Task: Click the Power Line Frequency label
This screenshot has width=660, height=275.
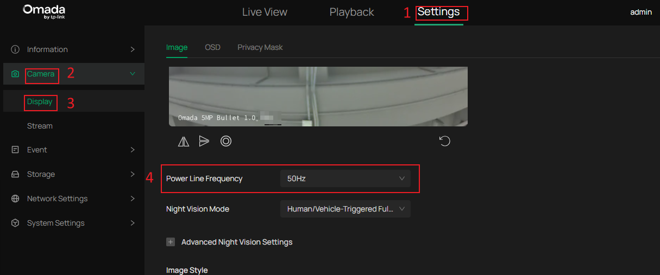Action: pyautogui.click(x=204, y=178)
